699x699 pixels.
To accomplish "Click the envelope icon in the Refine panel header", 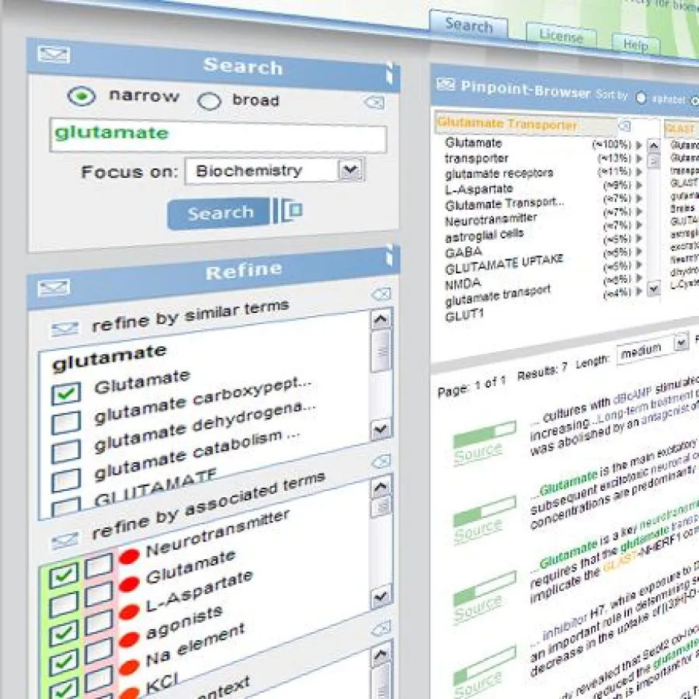I will (54, 287).
